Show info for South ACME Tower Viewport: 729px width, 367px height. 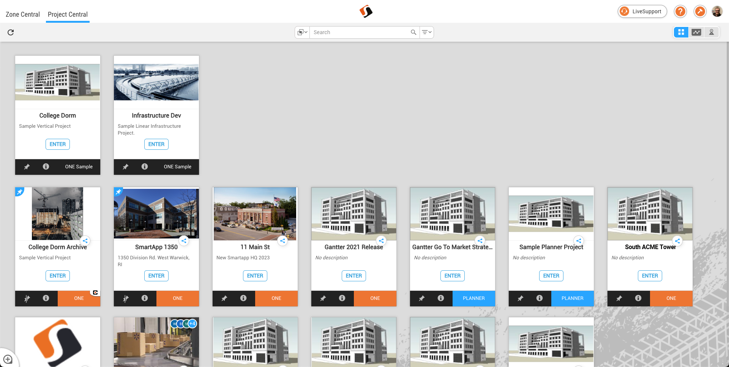638,298
